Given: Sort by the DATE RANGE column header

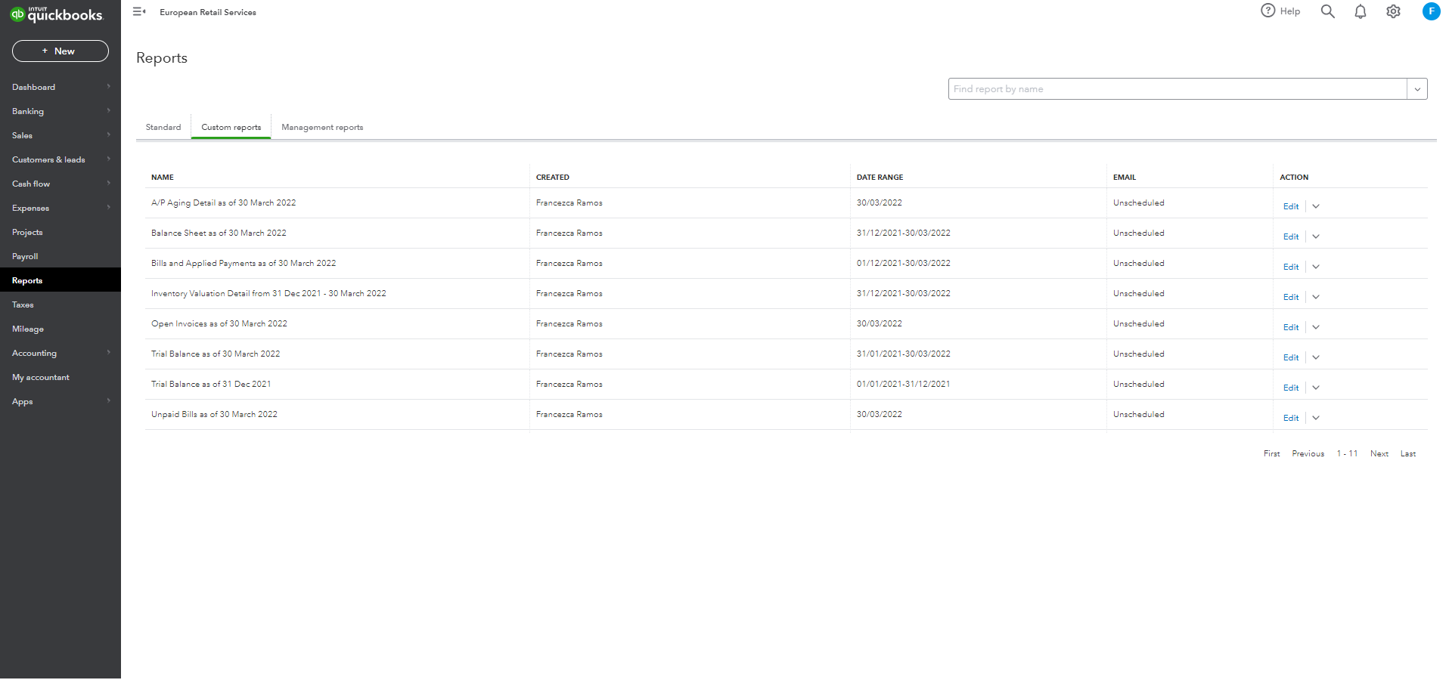Looking at the screenshot, I should pos(880,178).
